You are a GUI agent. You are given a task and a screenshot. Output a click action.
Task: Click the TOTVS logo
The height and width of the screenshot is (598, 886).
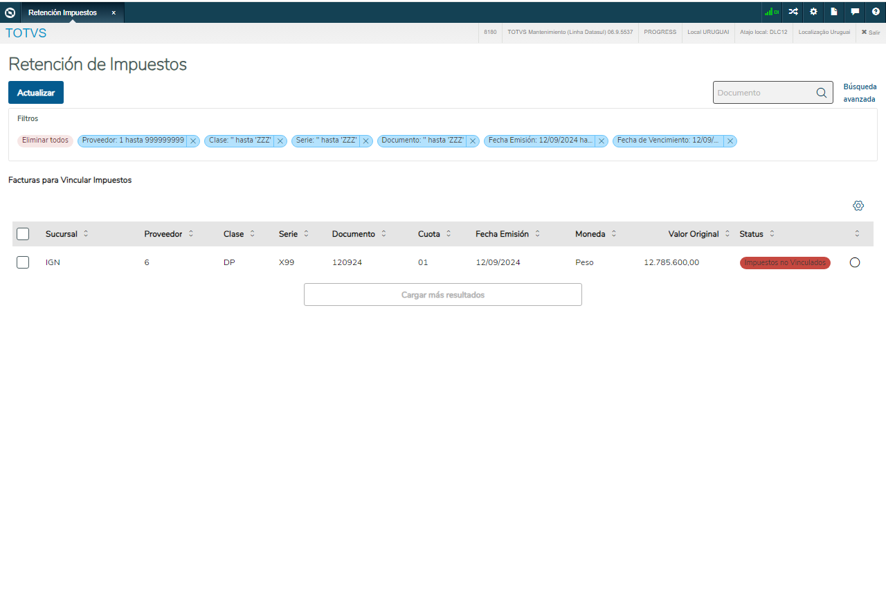[x=26, y=33]
